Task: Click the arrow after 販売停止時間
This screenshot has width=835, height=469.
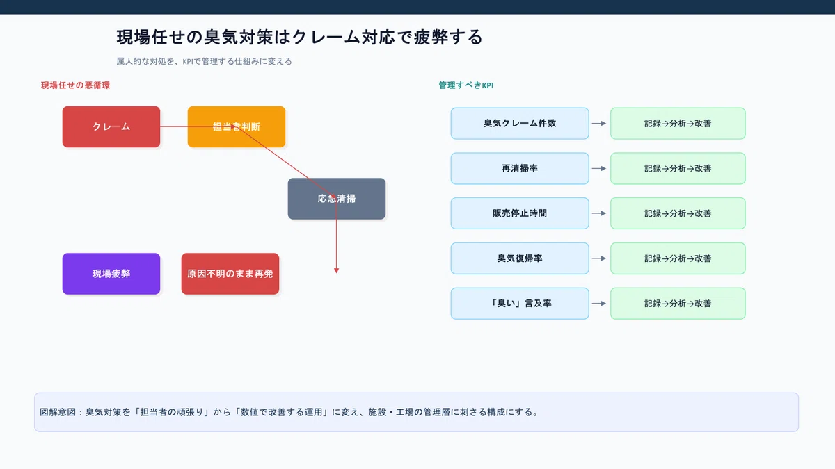Action: 599,213
